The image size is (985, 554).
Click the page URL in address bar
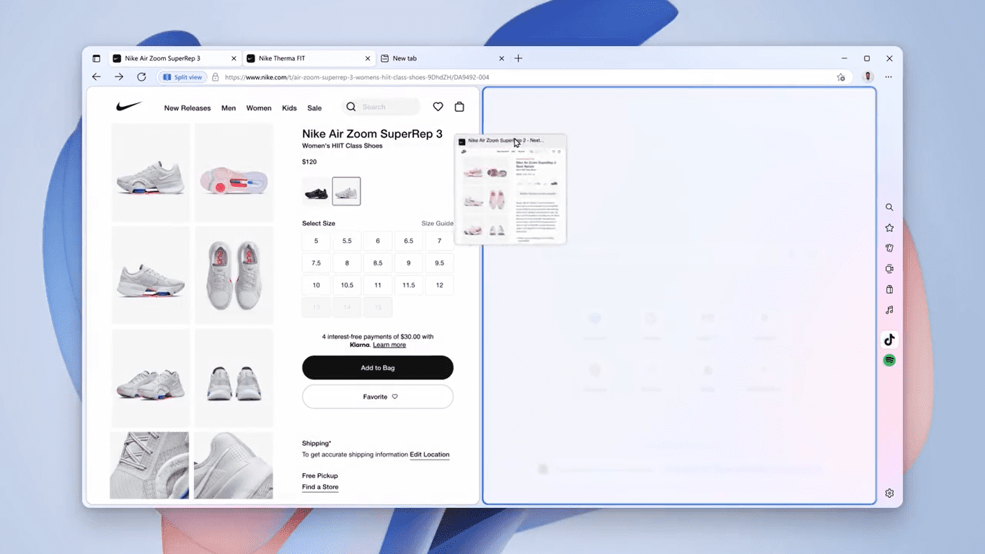[357, 77]
